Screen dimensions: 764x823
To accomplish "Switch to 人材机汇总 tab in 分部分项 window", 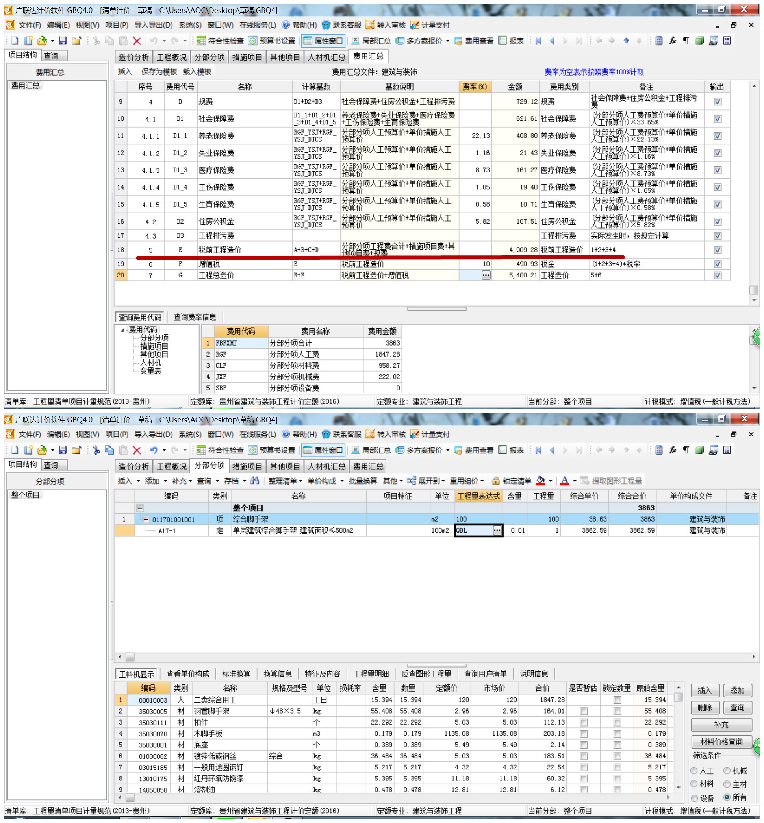I will [x=326, y=466].
